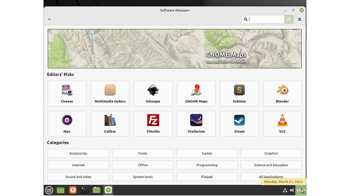Open the Multimedia Codecs tile
Screen dimensions: 350x196
110,93
